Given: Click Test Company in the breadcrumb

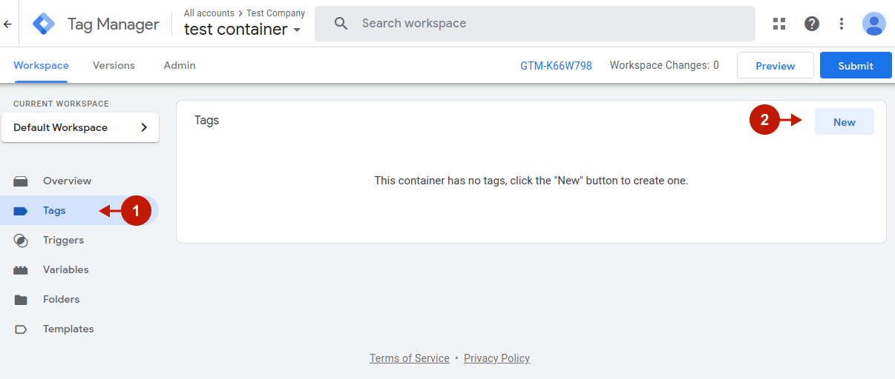Looking at the screenshot, I should pyautogui.click(x=275, y=13).
